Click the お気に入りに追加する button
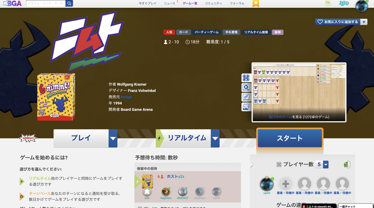Image resolution: width=374 pixels, height=208 pixels. (338, 22)
